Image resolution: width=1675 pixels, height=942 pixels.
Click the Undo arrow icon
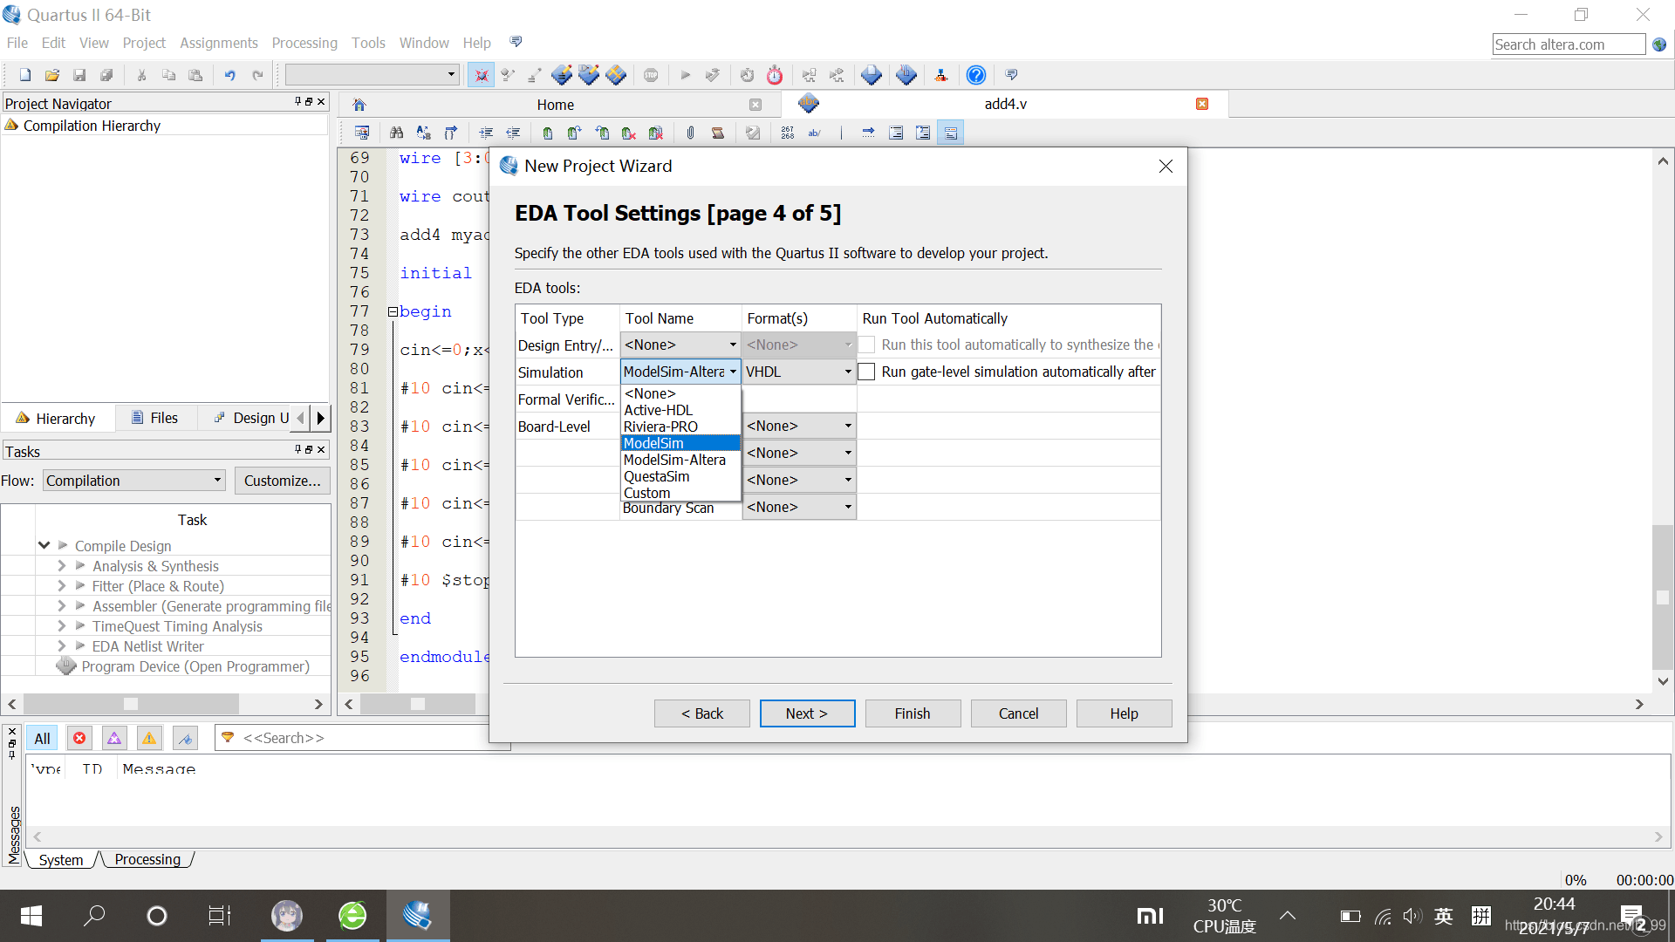tap(229, 75)
